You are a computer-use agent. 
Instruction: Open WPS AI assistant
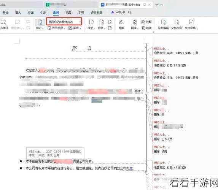tap(118, 13)
